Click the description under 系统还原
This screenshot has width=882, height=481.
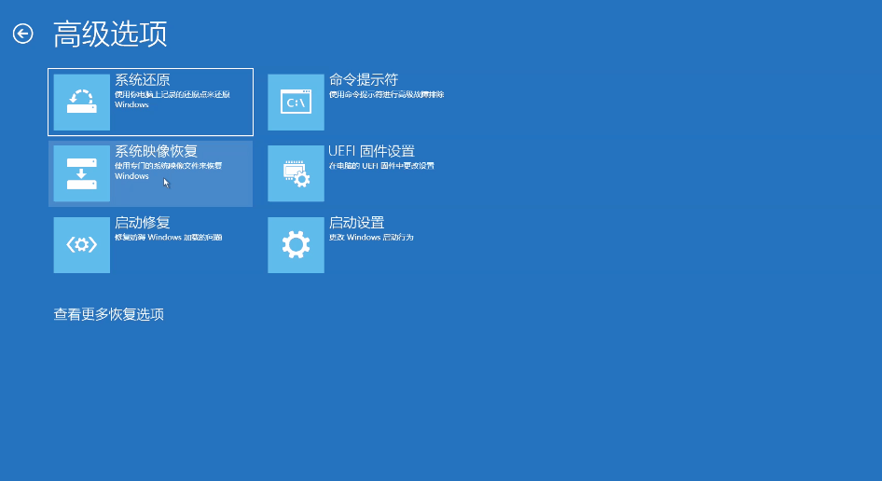coord(172,99)
